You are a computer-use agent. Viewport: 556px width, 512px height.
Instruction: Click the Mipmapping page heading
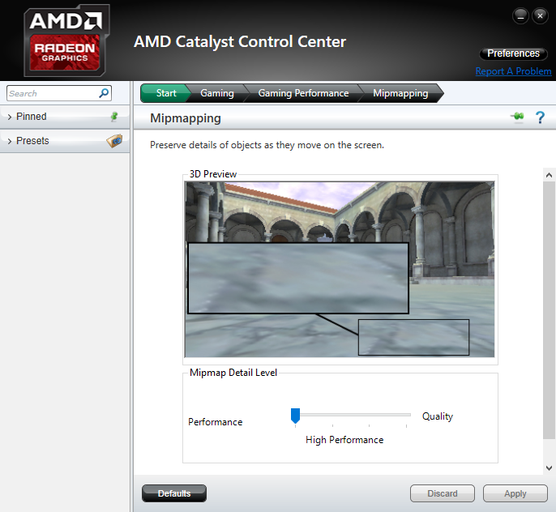(186, 118)
